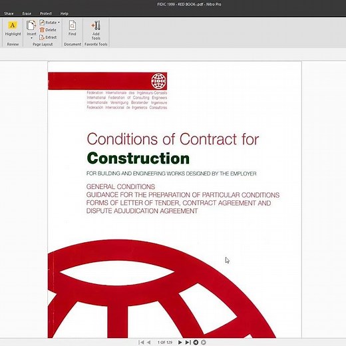Click the FIDIC globe logo on the page

click(x=158, y=81)
